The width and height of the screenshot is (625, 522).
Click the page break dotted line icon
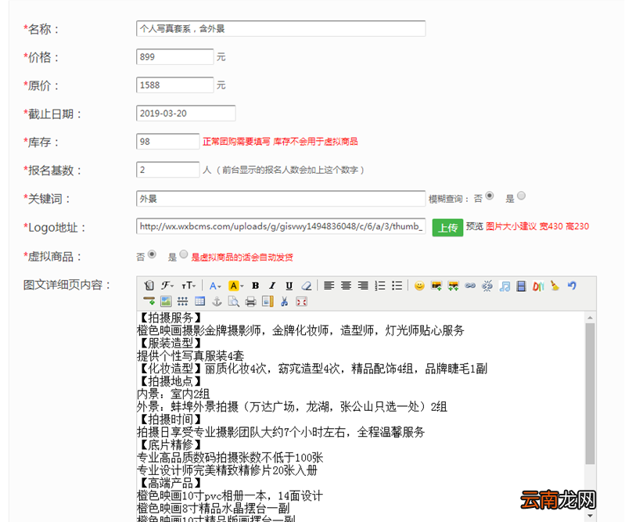(182, 301)
